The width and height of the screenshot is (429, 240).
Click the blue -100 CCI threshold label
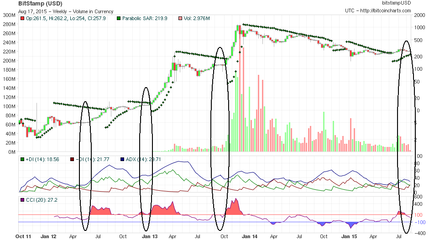click(x=420, y=222)
